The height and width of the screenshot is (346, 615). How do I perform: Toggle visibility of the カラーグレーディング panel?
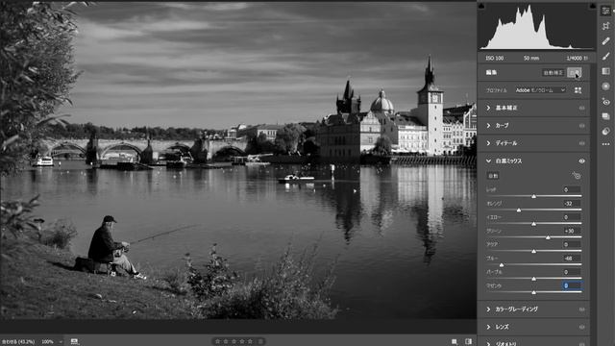coord(582,309)
